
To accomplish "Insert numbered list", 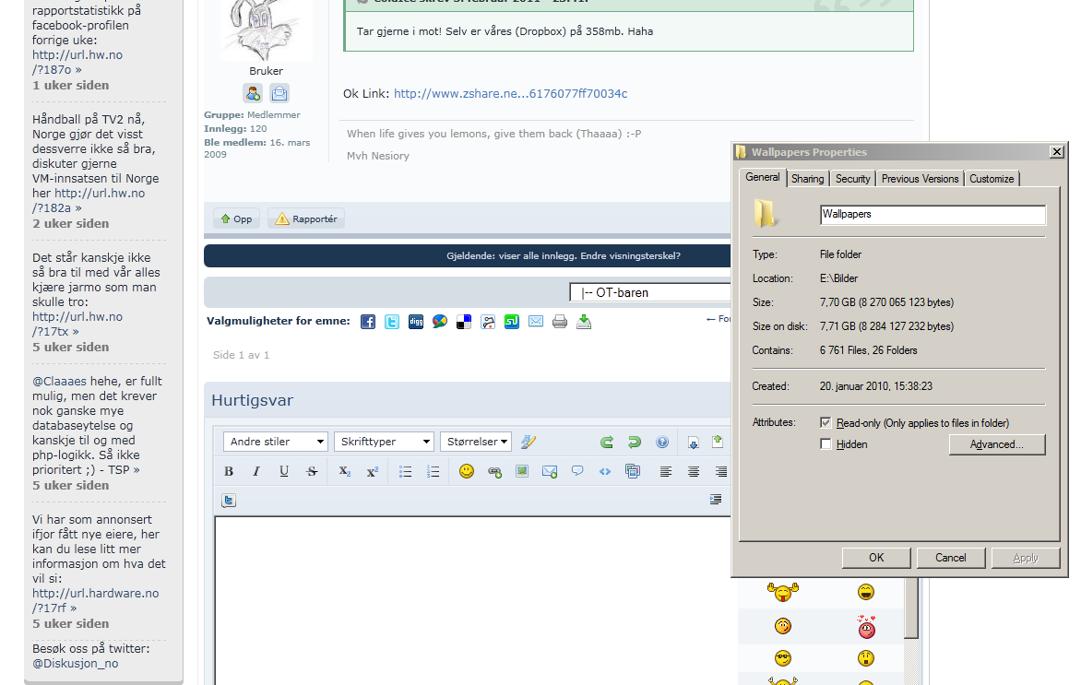I will [433, 471].
